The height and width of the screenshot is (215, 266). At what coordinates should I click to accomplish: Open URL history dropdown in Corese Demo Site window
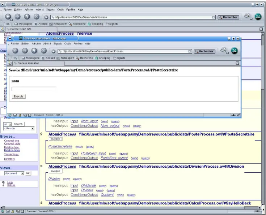(x=213, y=17)
